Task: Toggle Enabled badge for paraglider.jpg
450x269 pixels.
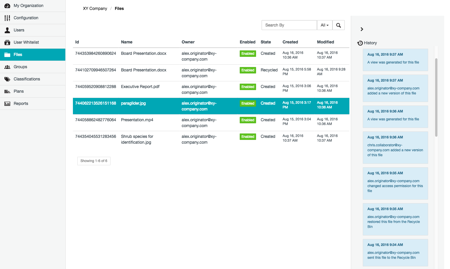Action: point(248,103)
